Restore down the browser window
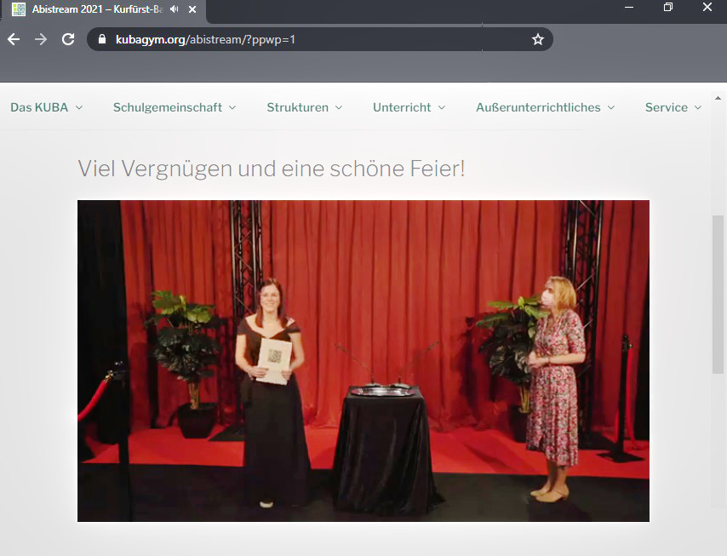Image resolution: width=727 pixels, height=556 pixels. 667,8
